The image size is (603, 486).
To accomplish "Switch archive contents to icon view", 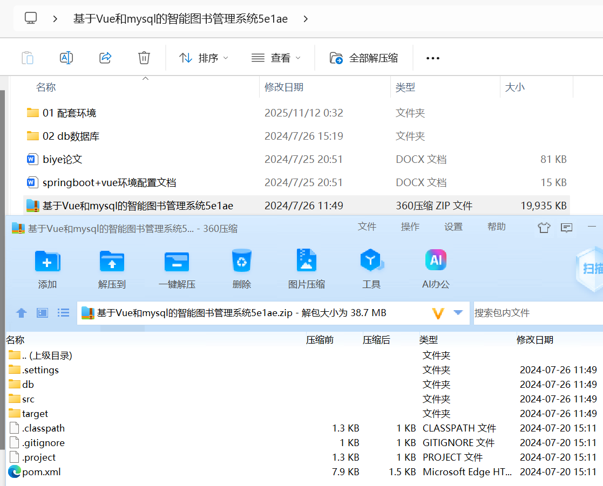I will click(x=42, y=313).
